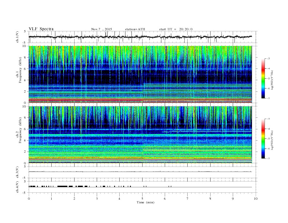
Task: Click inside the ch.2 spectrogram panel
Action: [x=140, y=135]
